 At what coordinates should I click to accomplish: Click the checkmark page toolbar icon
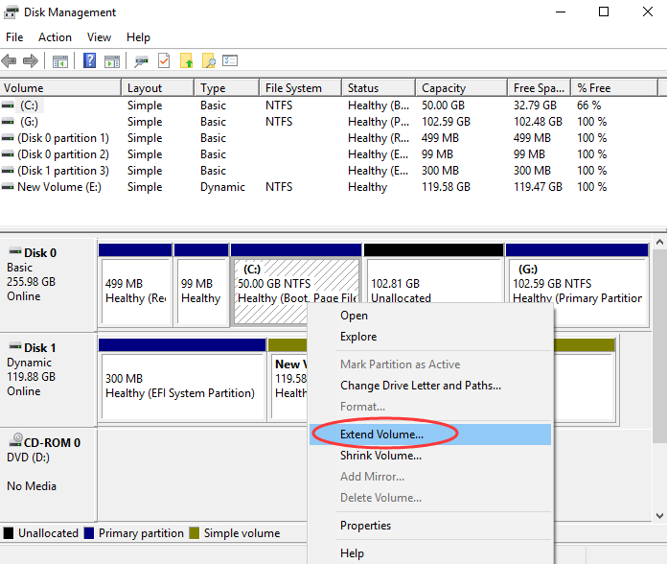[164, 60]
